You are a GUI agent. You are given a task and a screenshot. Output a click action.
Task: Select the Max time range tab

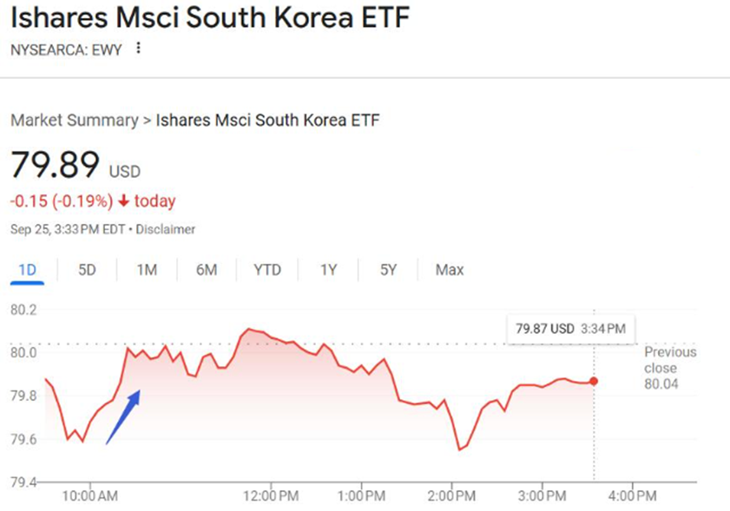coord(450,270)
